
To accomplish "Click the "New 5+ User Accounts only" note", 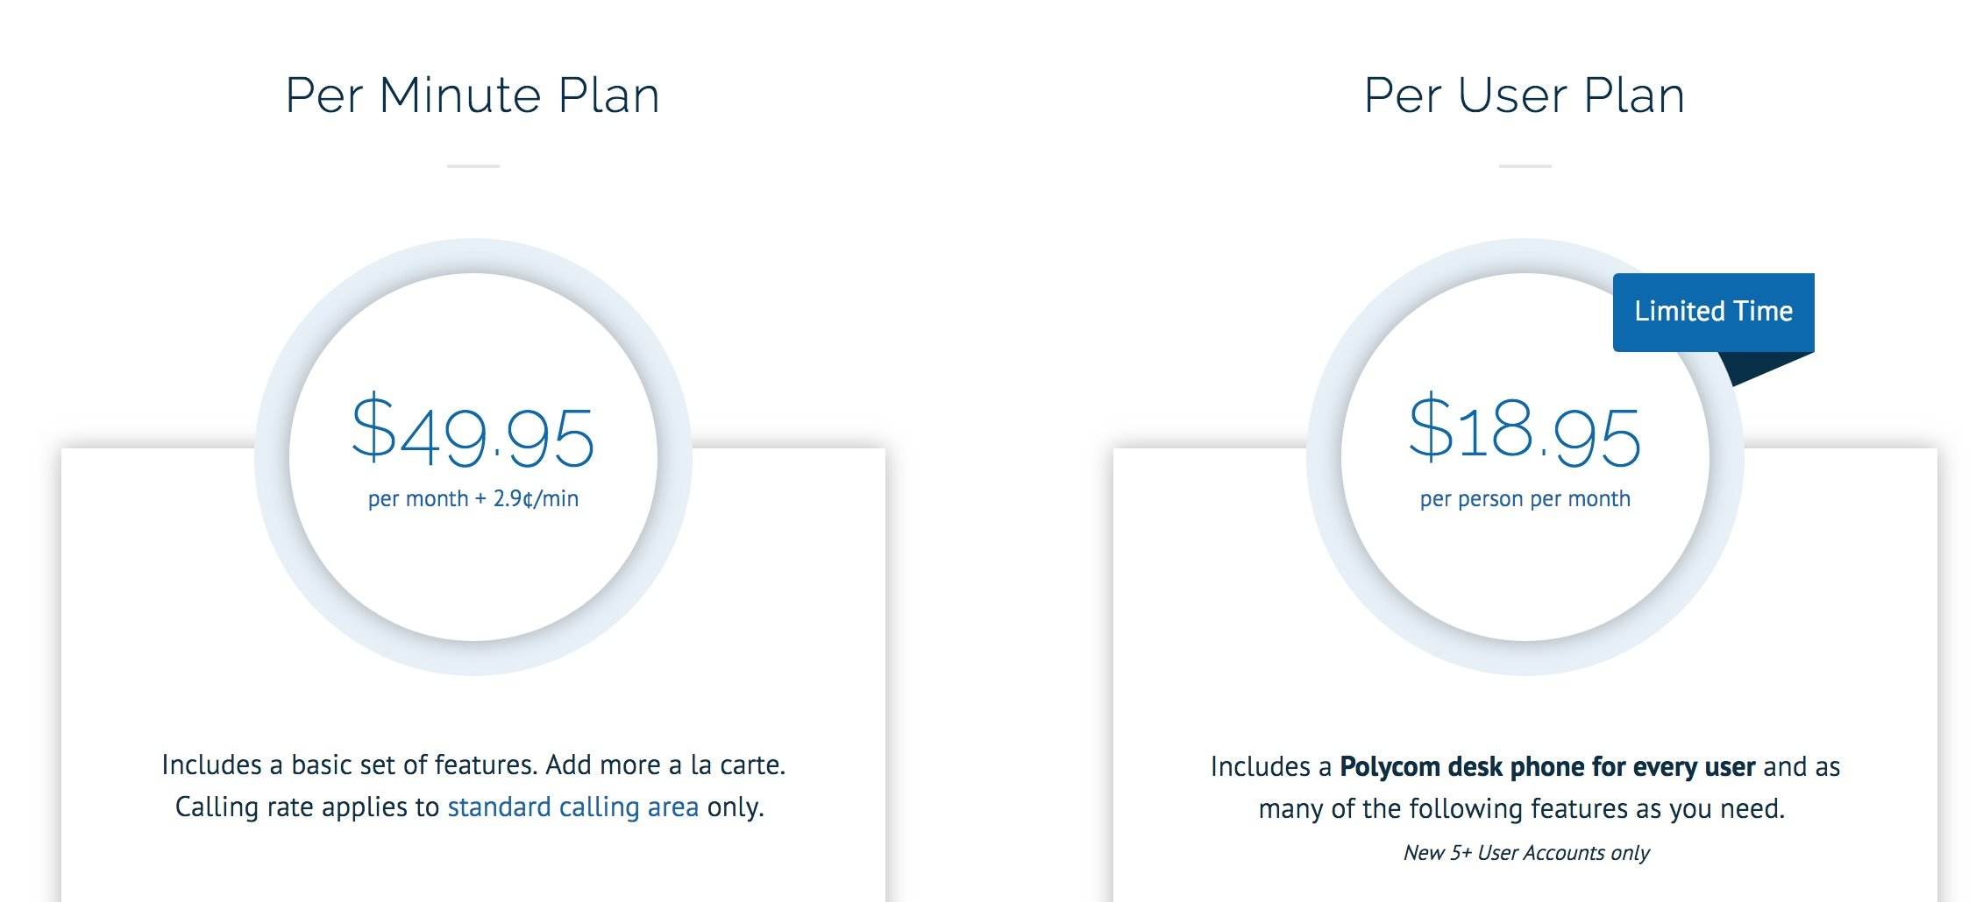I will coord(1525,853).
